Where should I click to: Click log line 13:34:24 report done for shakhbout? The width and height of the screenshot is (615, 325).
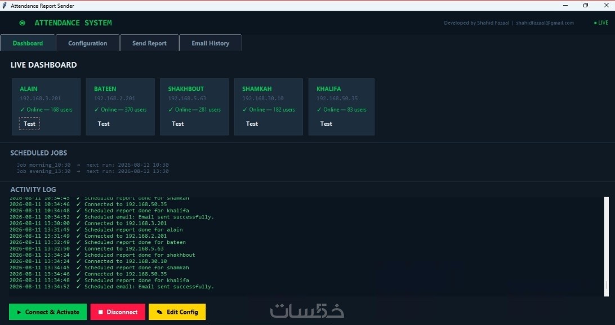pyautogui.click(x=102, y=255)
